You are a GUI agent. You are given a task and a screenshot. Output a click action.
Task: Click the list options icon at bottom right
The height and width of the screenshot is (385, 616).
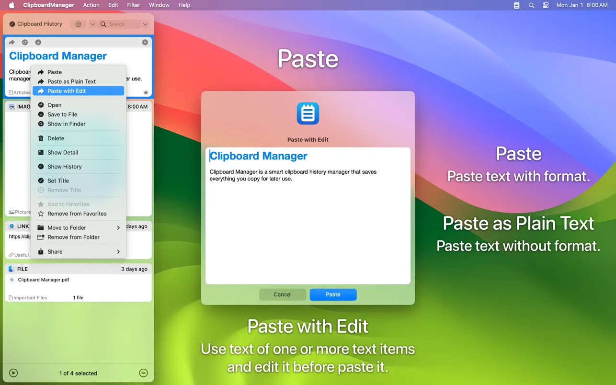143,373
